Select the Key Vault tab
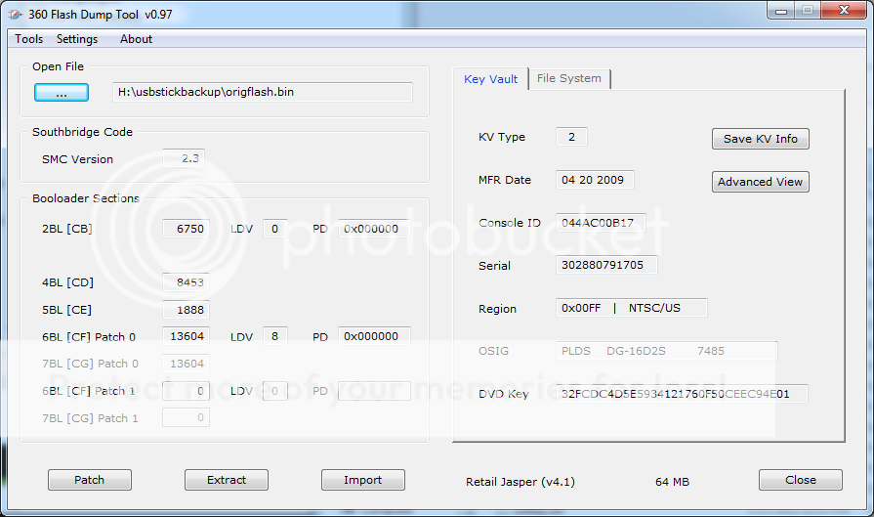This screenshot has width=874, height=517. [x=490, y=79]
